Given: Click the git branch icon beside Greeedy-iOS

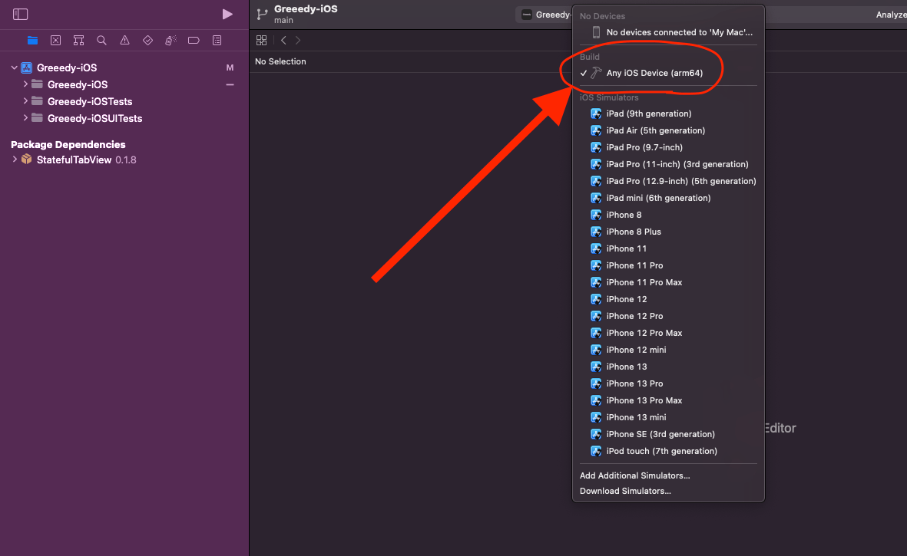Looking at the screenshot, I should pos(262,14).
